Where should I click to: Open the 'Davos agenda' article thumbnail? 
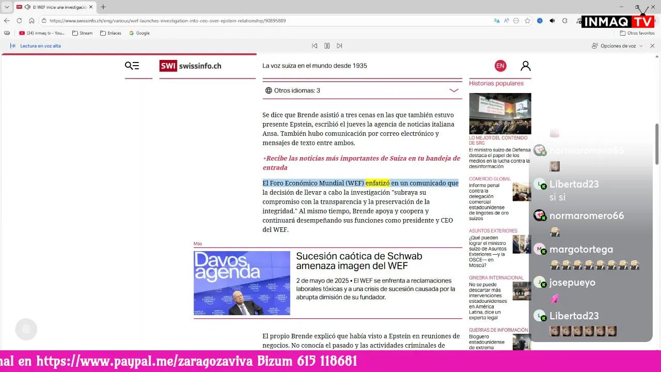pos(242,283)
